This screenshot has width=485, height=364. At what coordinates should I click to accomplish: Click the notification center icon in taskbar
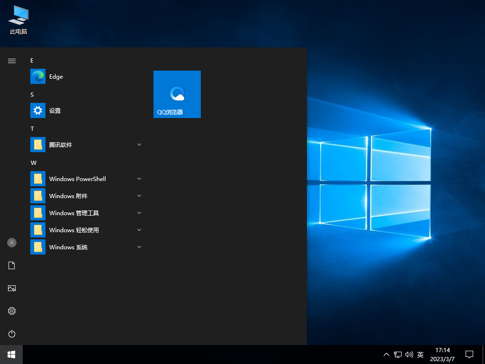(469, 354)
